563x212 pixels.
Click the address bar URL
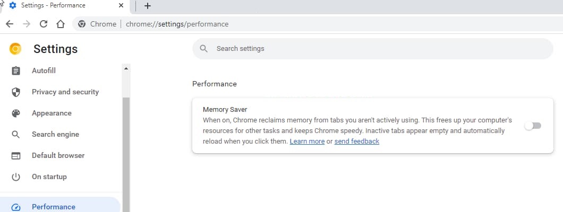click(177, 24)
